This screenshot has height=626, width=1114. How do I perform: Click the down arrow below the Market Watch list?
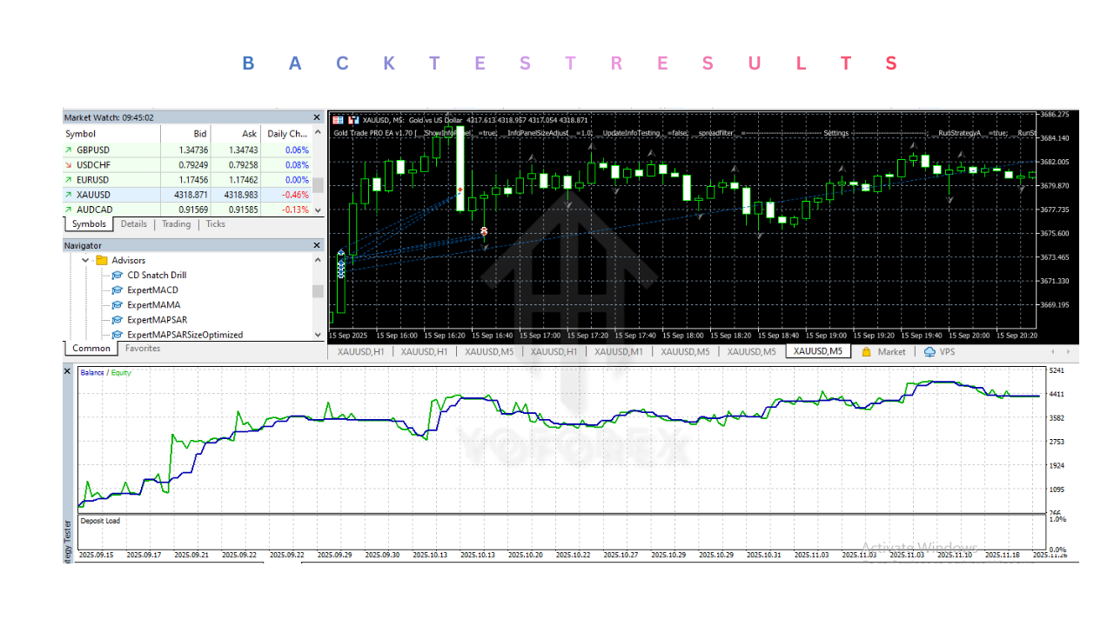coord(317,210)
